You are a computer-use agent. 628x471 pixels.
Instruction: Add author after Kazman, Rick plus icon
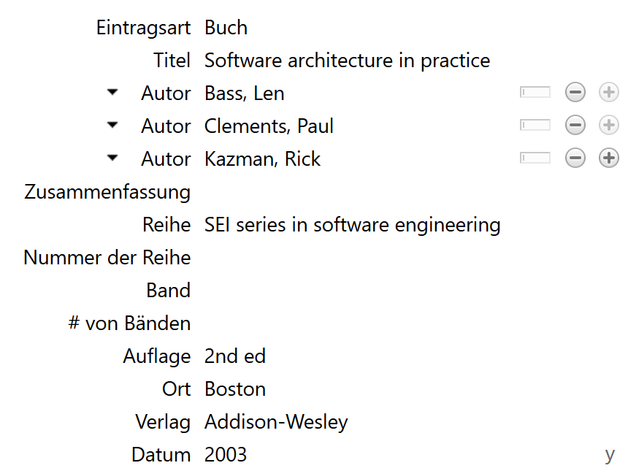click(608, 158)
